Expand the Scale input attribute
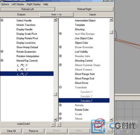 pos(60,114)
